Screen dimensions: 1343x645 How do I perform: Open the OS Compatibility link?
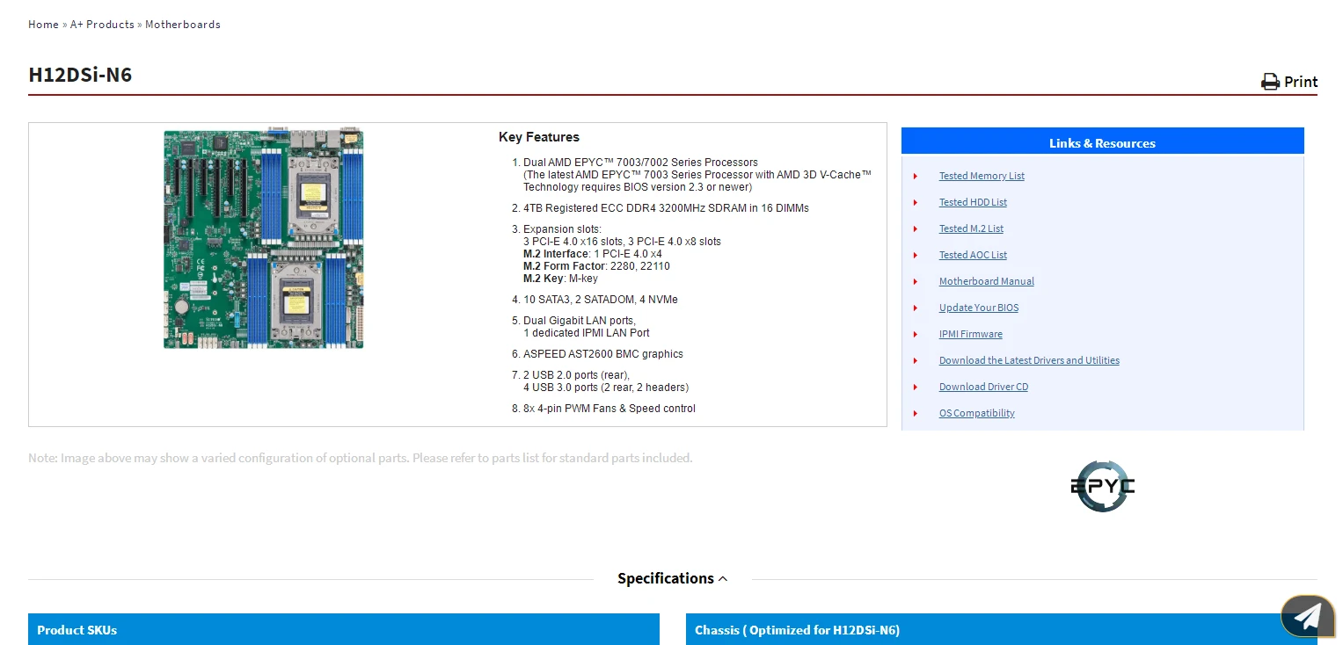977,413
